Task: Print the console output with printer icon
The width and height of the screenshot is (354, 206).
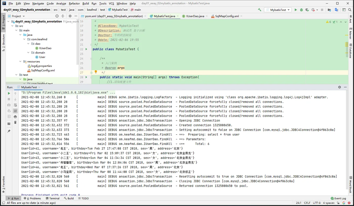Action: click(x=15, y=117)
